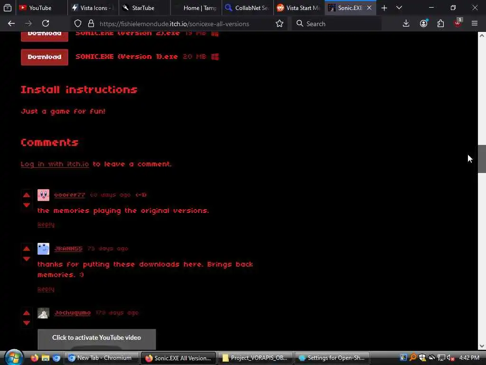Open the tracking protection shield icon
486x365 pixels.
tap(78, 24)
